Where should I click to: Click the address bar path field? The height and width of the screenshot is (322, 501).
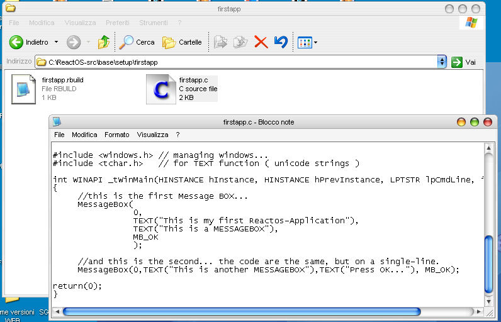pyautogui.click(x=237, y=62)
